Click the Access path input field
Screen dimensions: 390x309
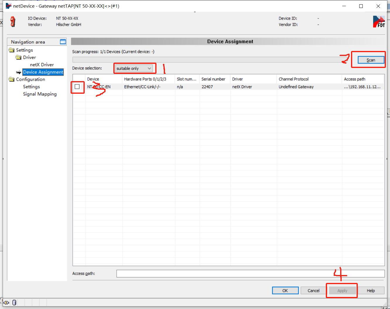click(x=250, y=274)
